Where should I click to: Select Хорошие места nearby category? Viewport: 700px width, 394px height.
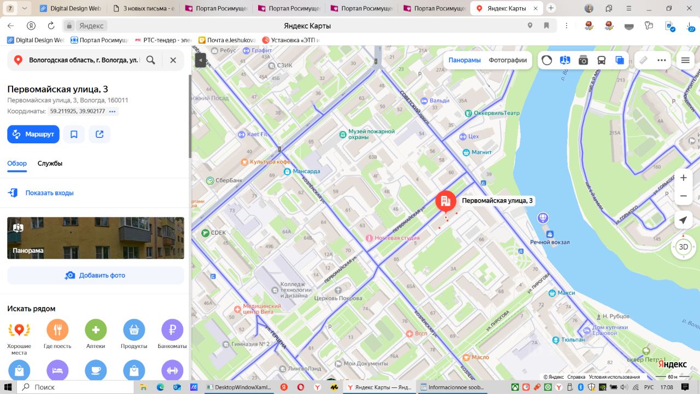click(19, 336)
